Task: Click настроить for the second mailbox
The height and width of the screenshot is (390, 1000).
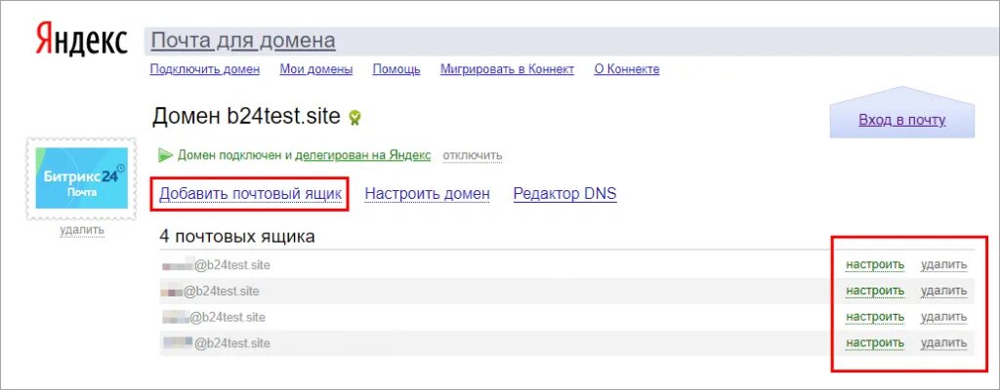Action: coord(875,292)
